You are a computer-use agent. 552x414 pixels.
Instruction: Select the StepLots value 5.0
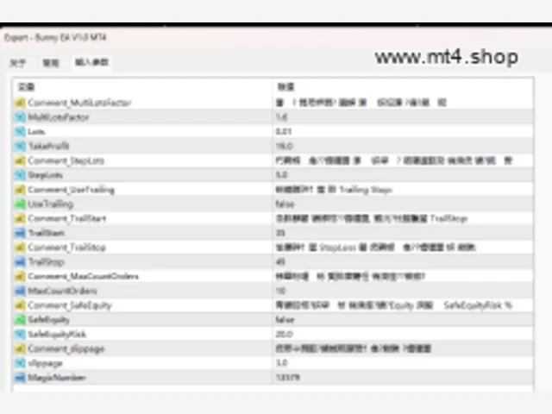tap(282, 175)
